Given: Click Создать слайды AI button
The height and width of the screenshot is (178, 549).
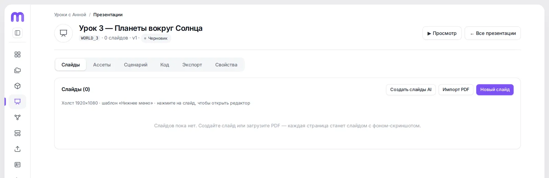Looking at the screenshot, I should (411, 90).
